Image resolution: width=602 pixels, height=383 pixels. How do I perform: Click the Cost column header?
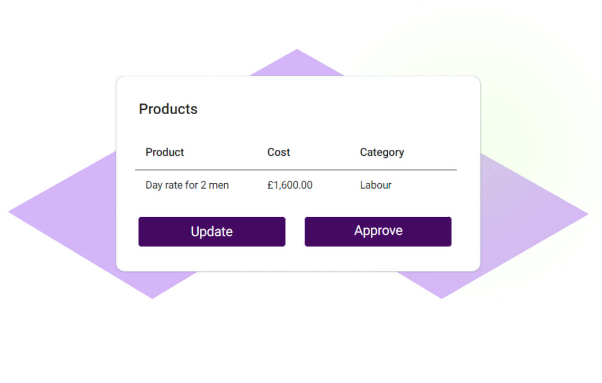point(278,152)
